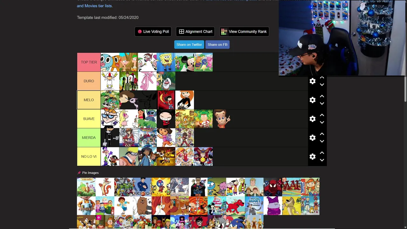Select the Kim Possible image in MELO row
This screenshot has height=229, width=407.
(184, 100)
